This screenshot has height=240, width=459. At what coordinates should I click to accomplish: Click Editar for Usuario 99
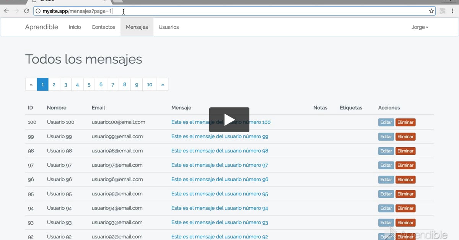386,136
